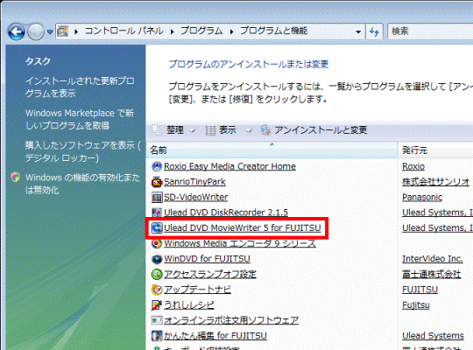473x350 pixels.
Task: Expand the address bar history dropdown
Action: point(358,31)
